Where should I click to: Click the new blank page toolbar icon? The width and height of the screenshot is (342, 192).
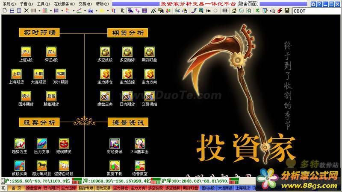pyautogui.click(x=5, y=10)
